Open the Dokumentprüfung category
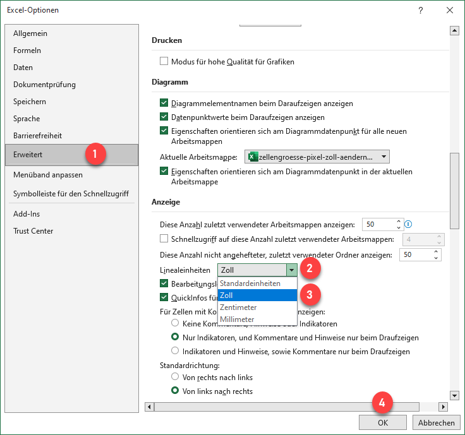Viewport: 465px width, 435px height. pos(72,85)
